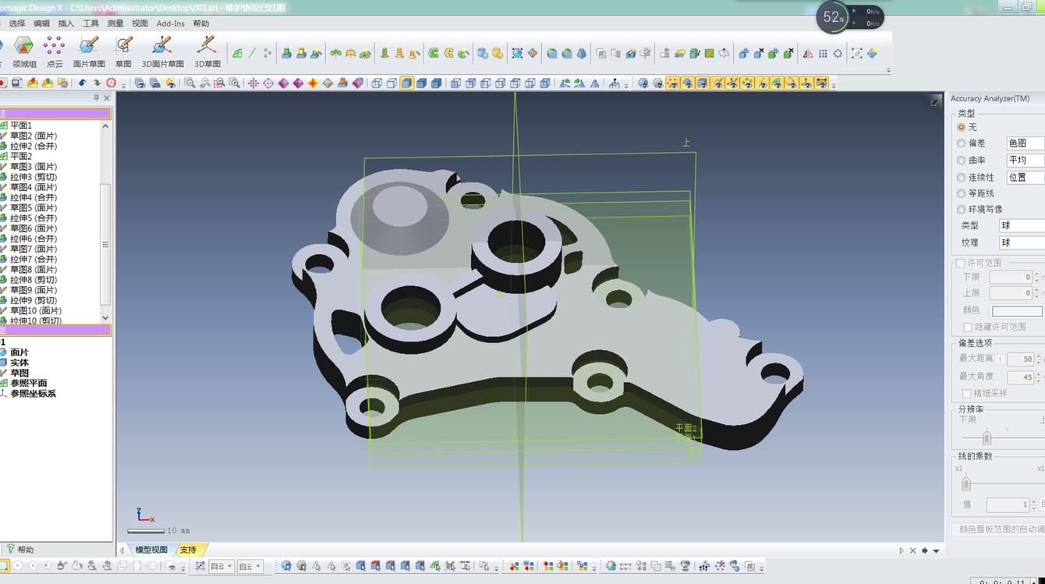
Task: Click the 最大距离 input field
Action: (1020, 359)
